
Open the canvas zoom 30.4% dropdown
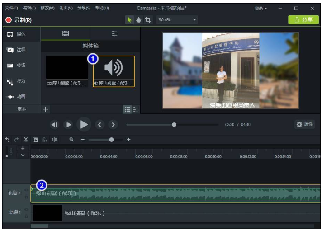177,20
